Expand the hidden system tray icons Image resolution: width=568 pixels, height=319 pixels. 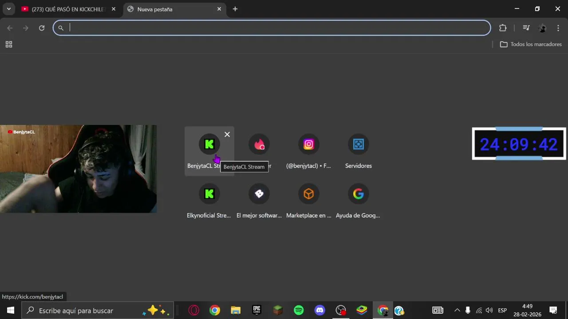click(457, 310)
